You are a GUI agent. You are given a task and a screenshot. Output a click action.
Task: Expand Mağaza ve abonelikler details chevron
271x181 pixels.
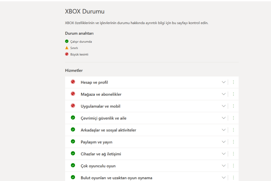coord(224,94)
